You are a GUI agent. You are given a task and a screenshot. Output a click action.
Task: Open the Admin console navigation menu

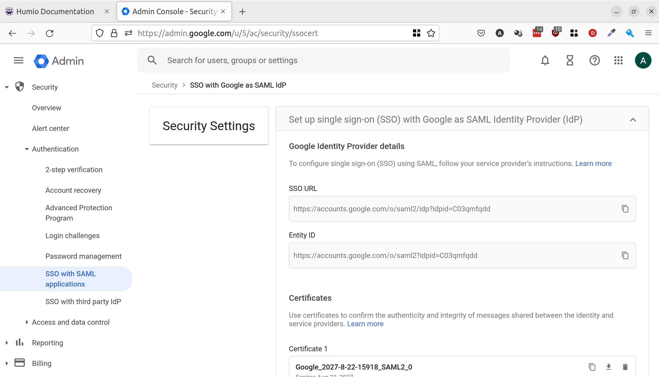coord(18,60)
